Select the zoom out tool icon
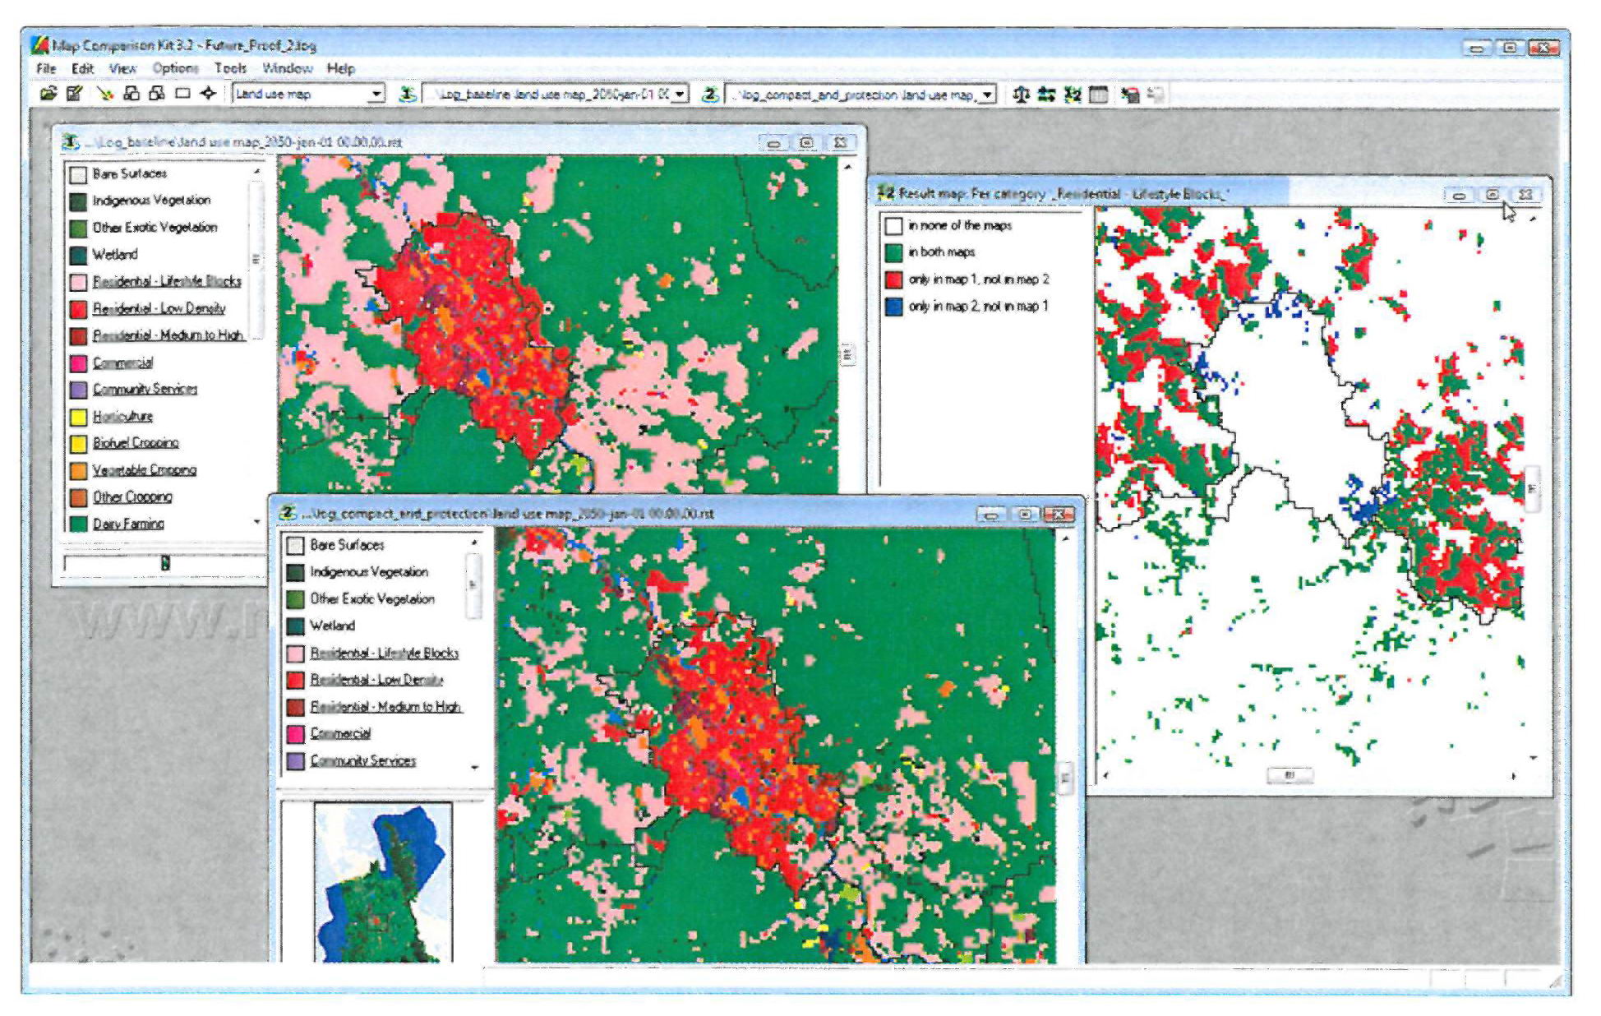Screen dimensions: 1601x1016 (x=156, y=94)
